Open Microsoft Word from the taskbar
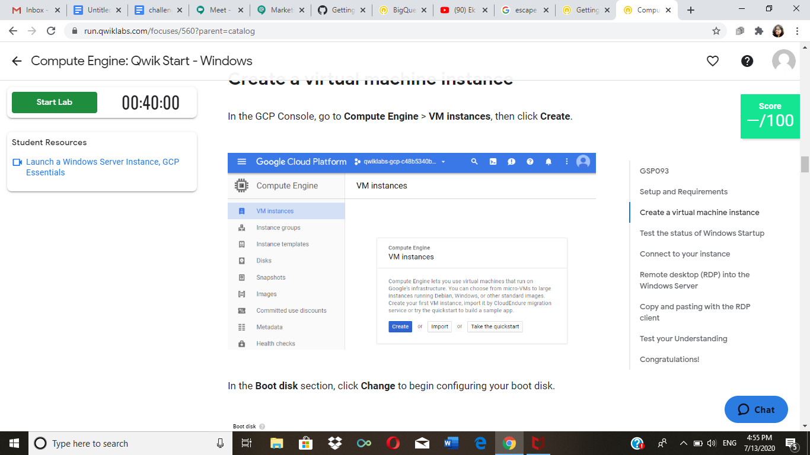The image size is (810, 455). click(451, 443)
